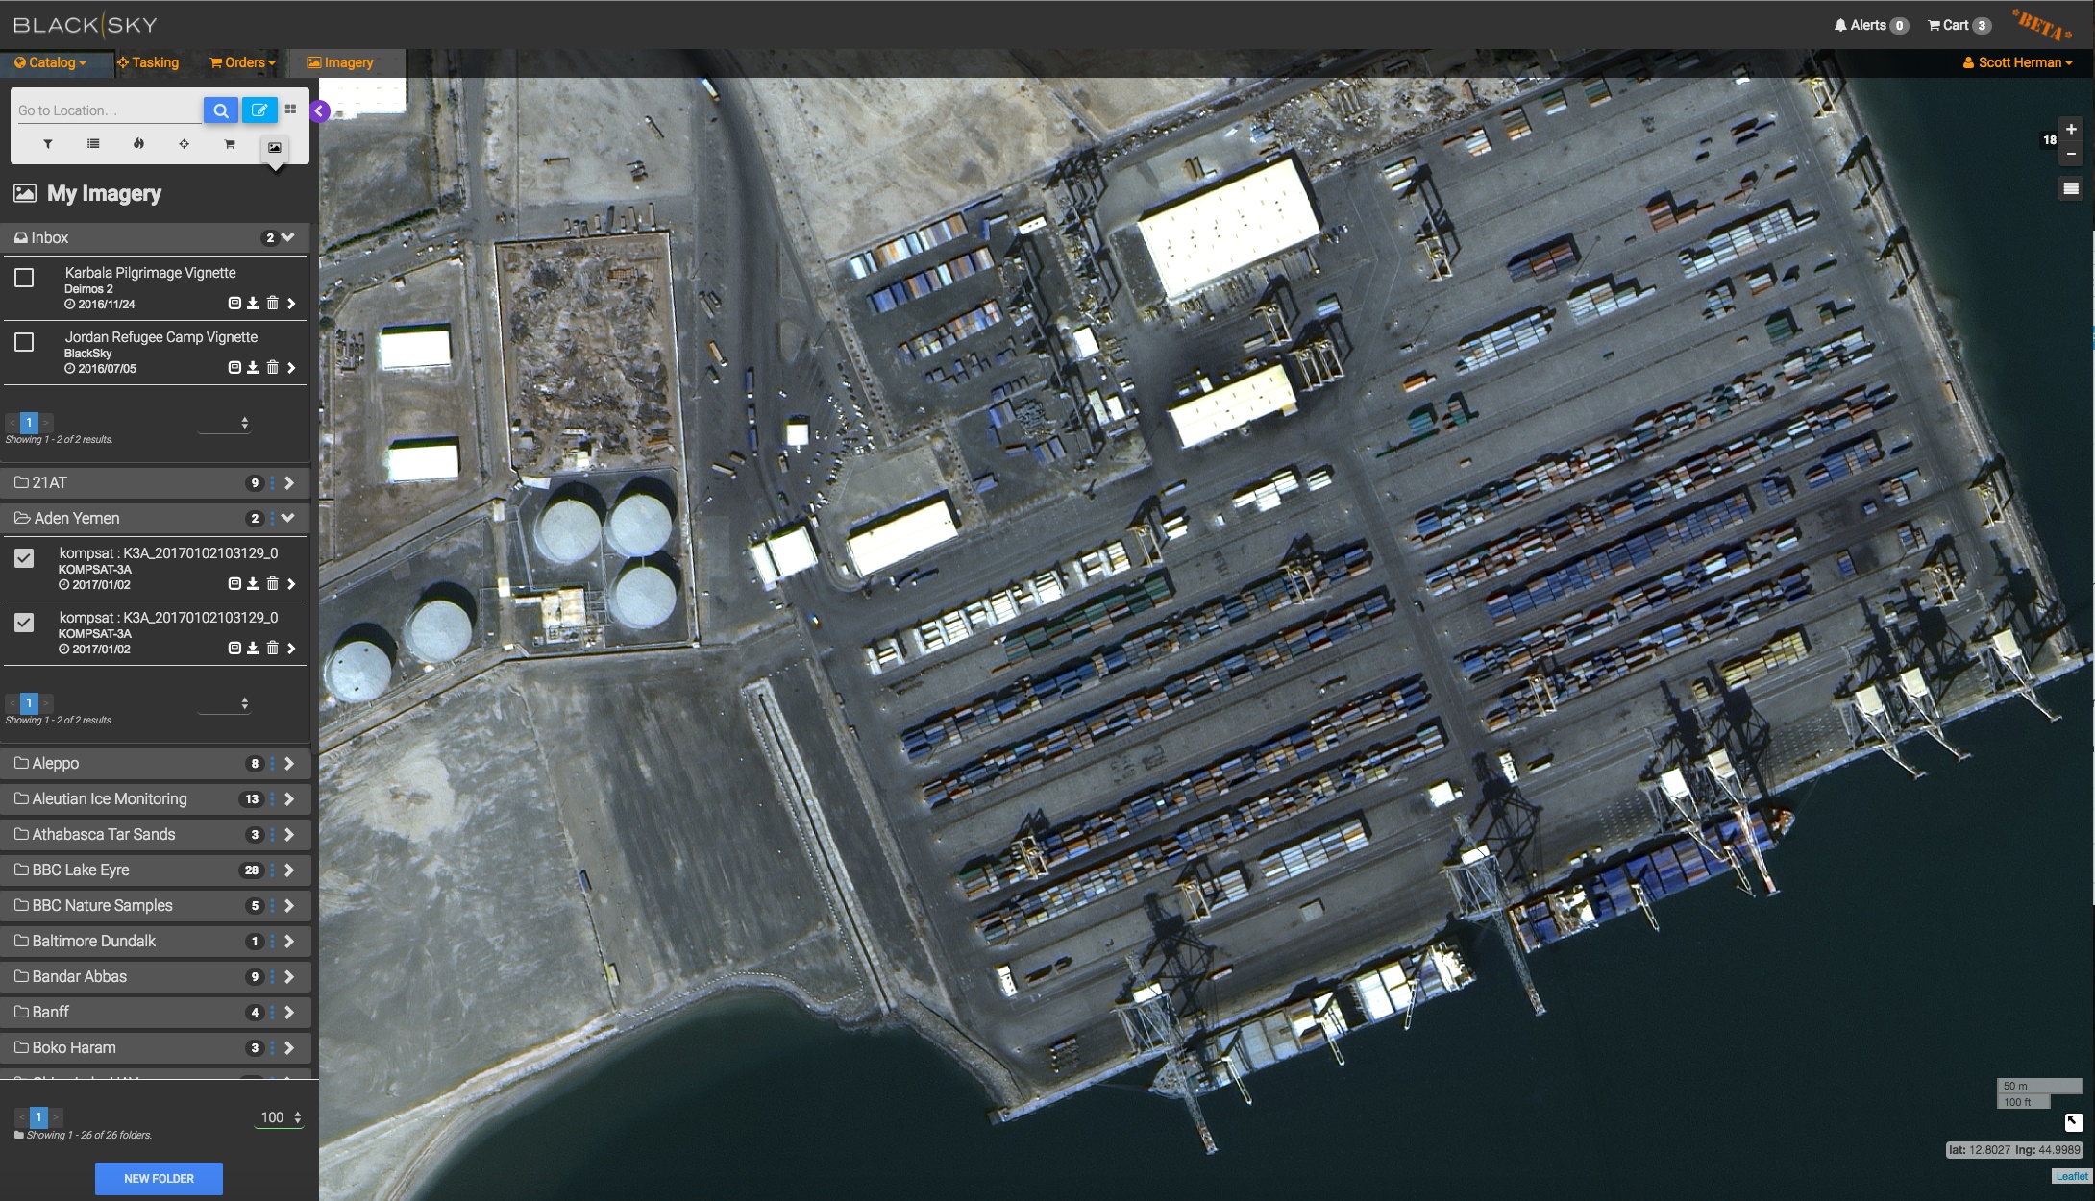Image resolution: width=2095 pixels, height=1201 pixels.
Task: Switch to the Tasking tab
Action: point(148,62)
